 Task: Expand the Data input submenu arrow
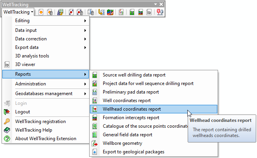[x=85, y=30]
